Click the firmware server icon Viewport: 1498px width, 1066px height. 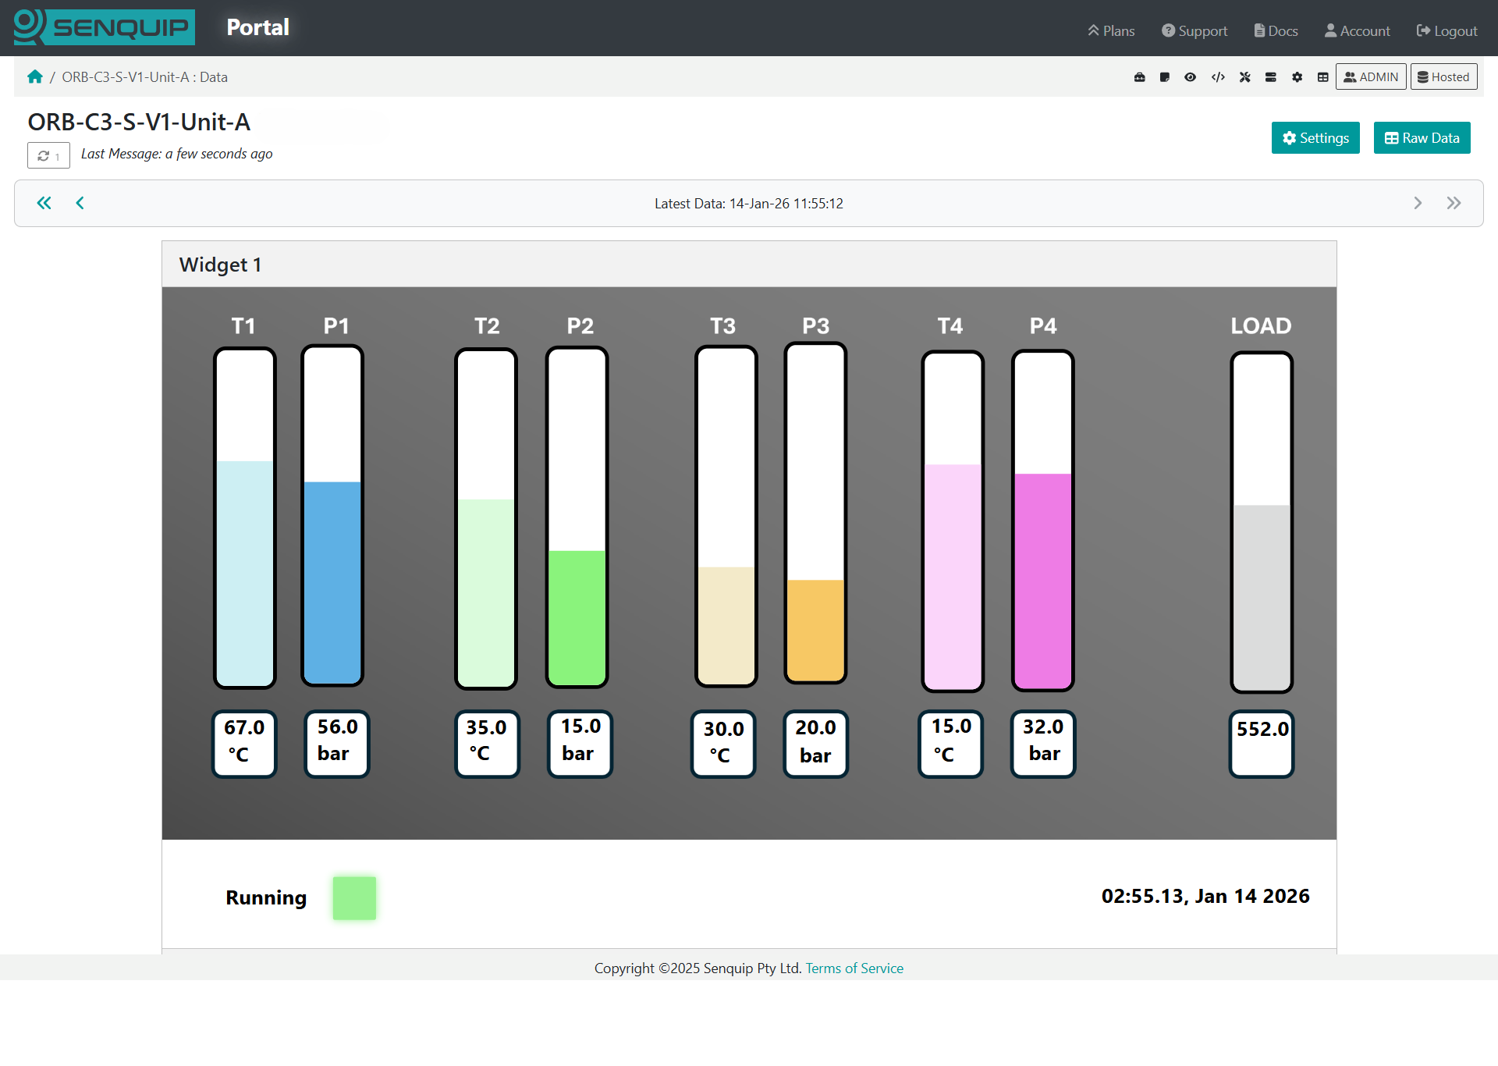pyautogui.click(x=1272, y=76)
